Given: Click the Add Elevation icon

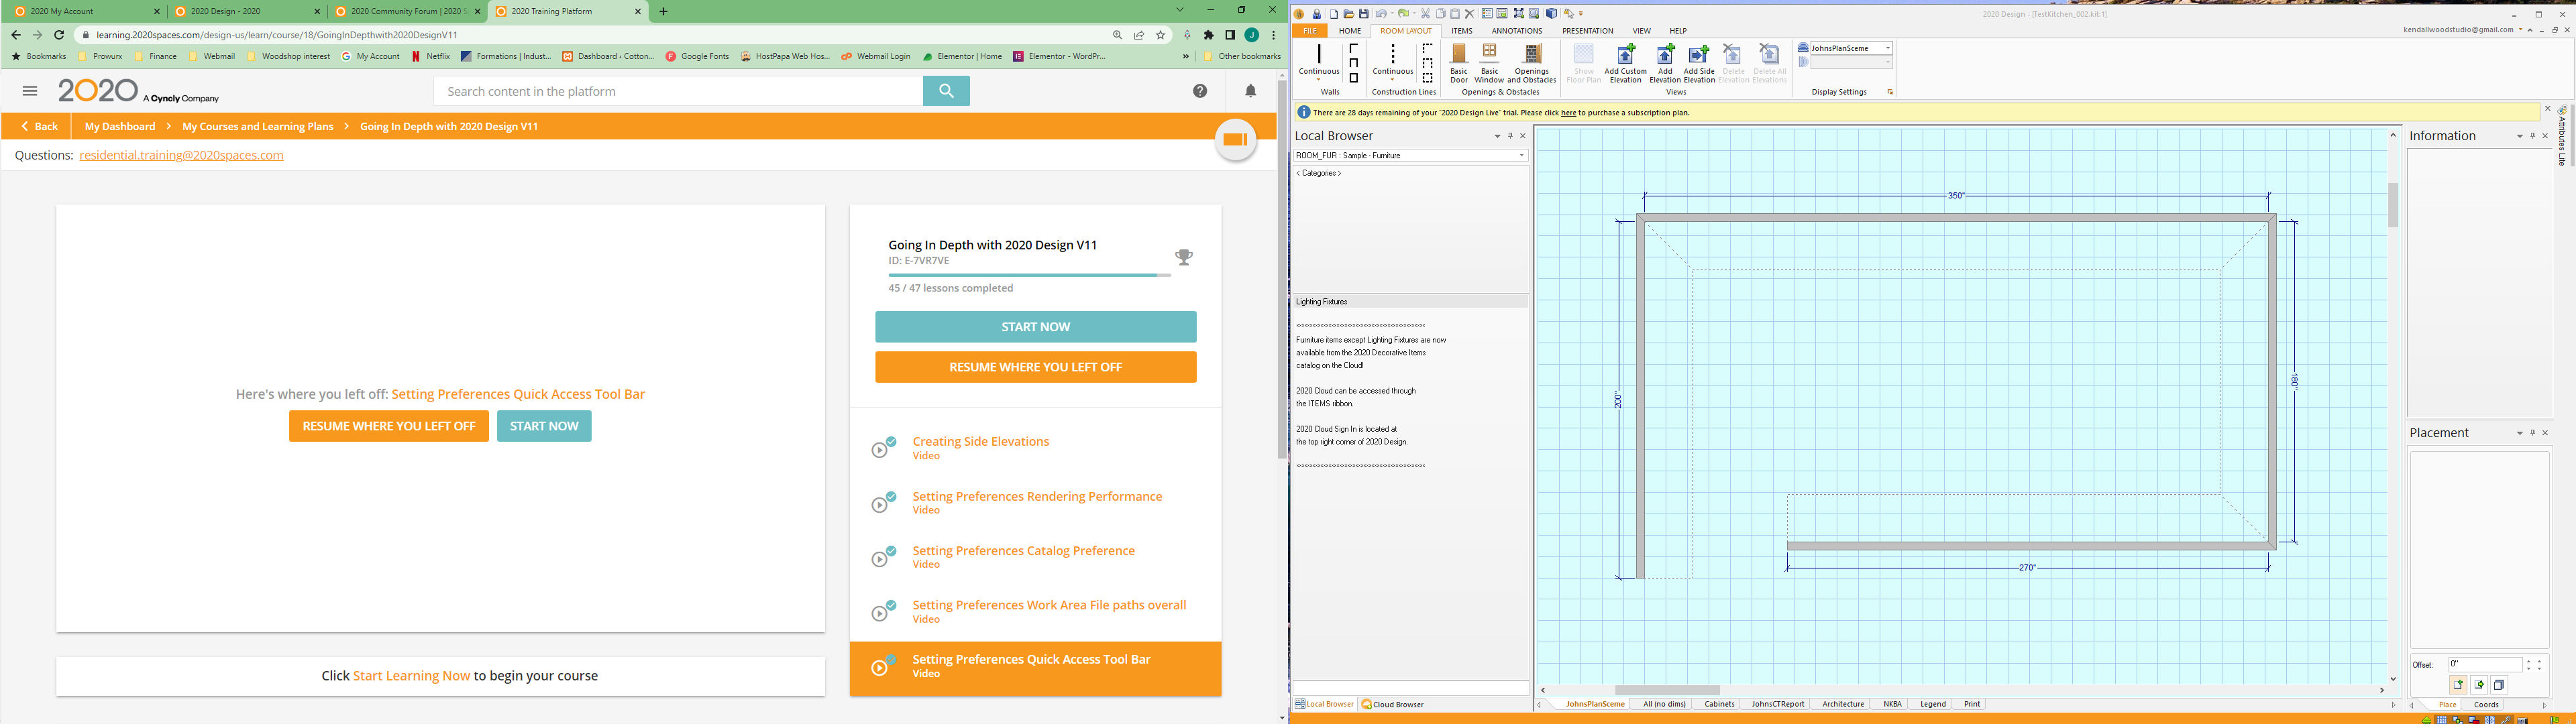Looking at the screenshot, I should (x=1665, y=63).
